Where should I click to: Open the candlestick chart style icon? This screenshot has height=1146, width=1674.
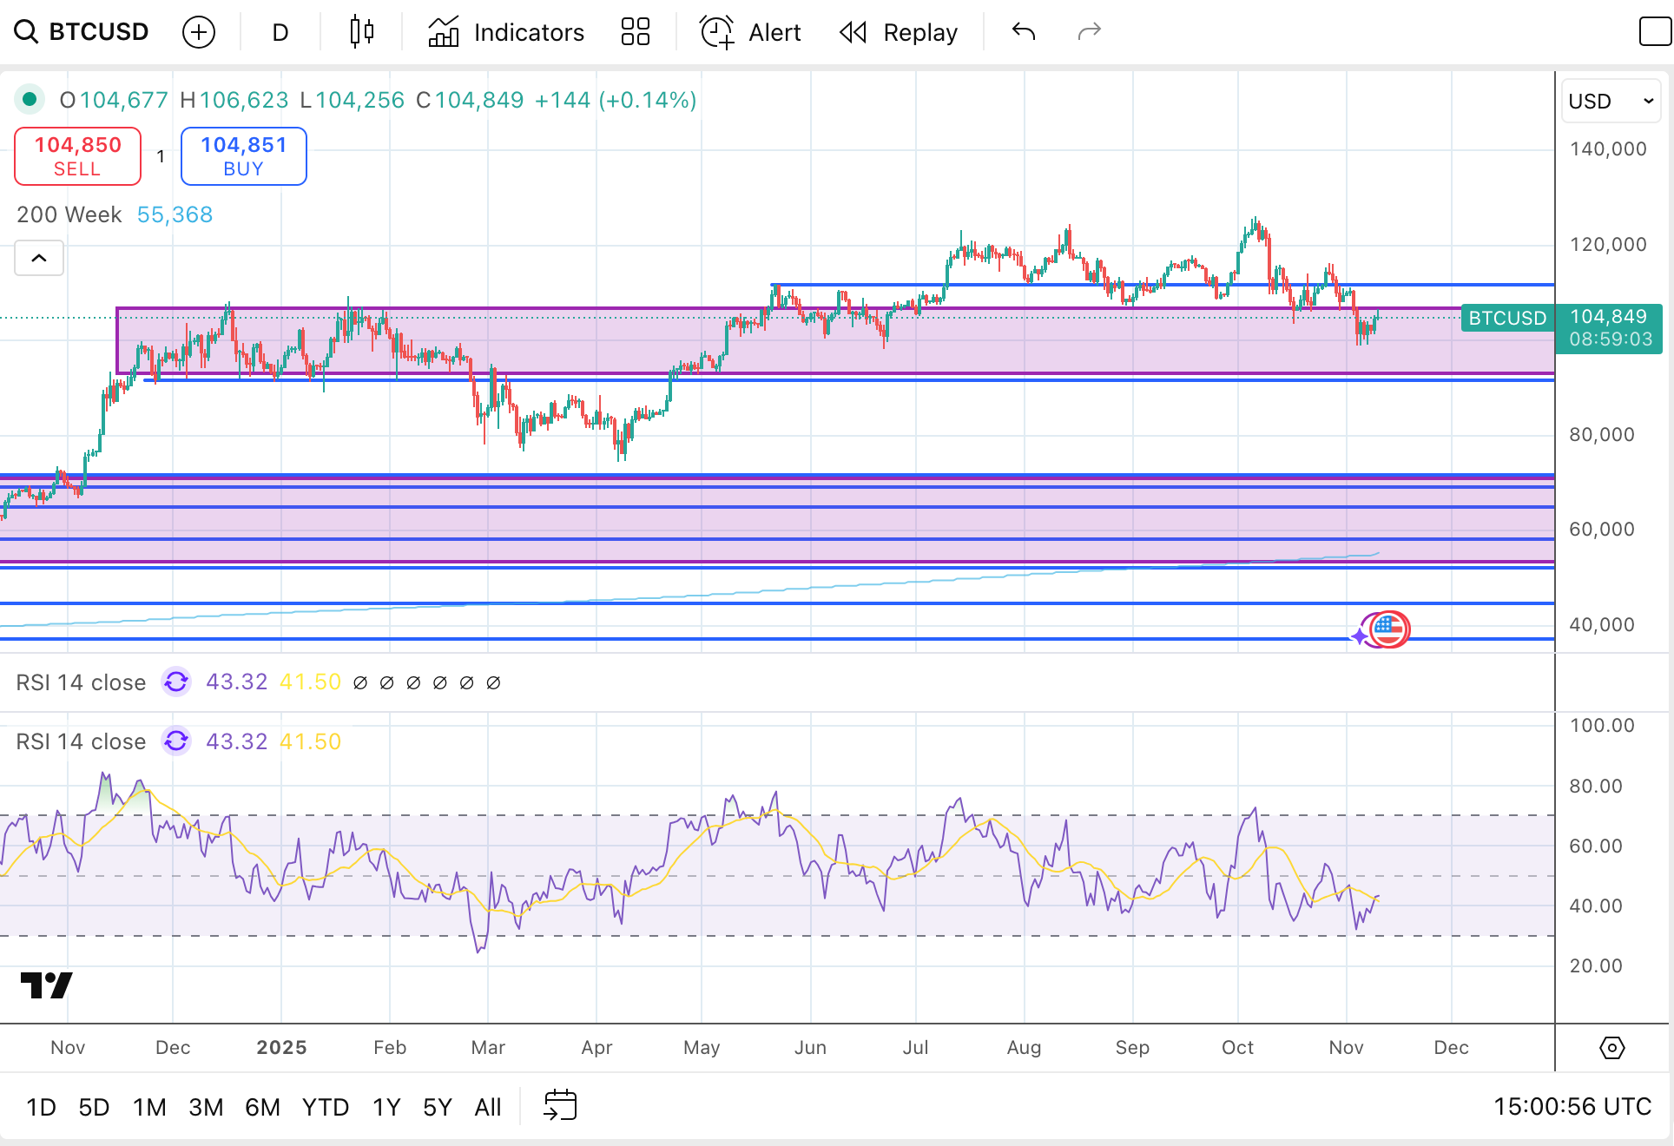pyautogui.click(x=361, y=32)
